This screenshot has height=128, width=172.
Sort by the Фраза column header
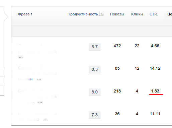pos(24,14)
